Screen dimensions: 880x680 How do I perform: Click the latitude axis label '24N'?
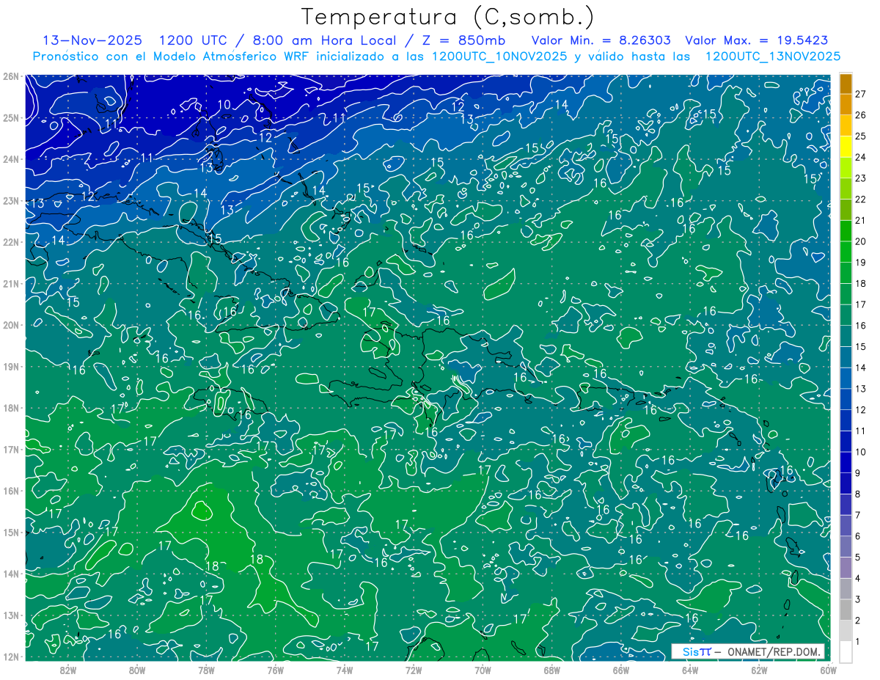10,159
